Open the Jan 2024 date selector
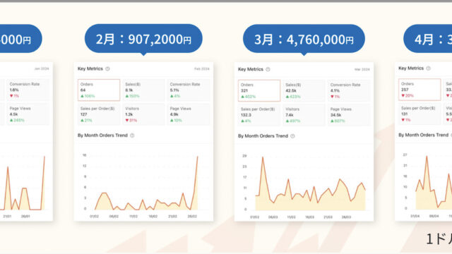The height and width of the screenshot is (254, 452). (x=42, y=69)
